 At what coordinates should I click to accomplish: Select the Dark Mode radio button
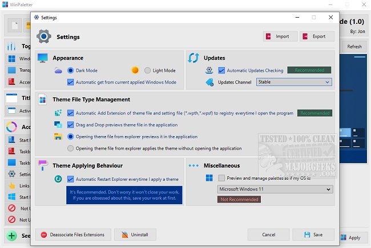point(70,71)
